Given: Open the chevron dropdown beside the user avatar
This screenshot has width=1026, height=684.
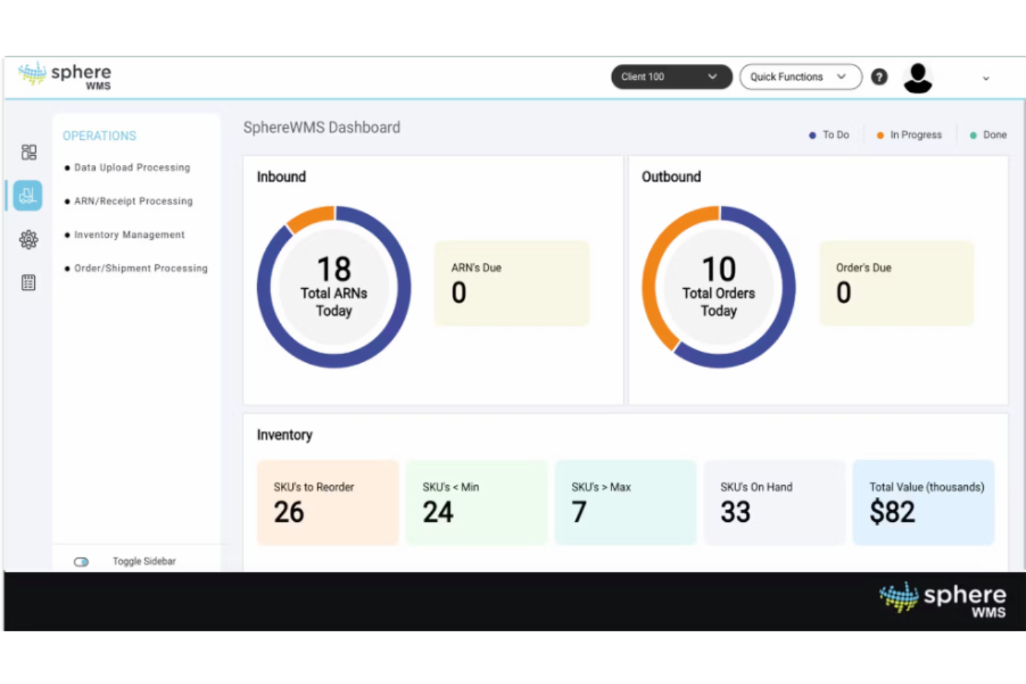Looking at the screenshot, I should (986, 78).
